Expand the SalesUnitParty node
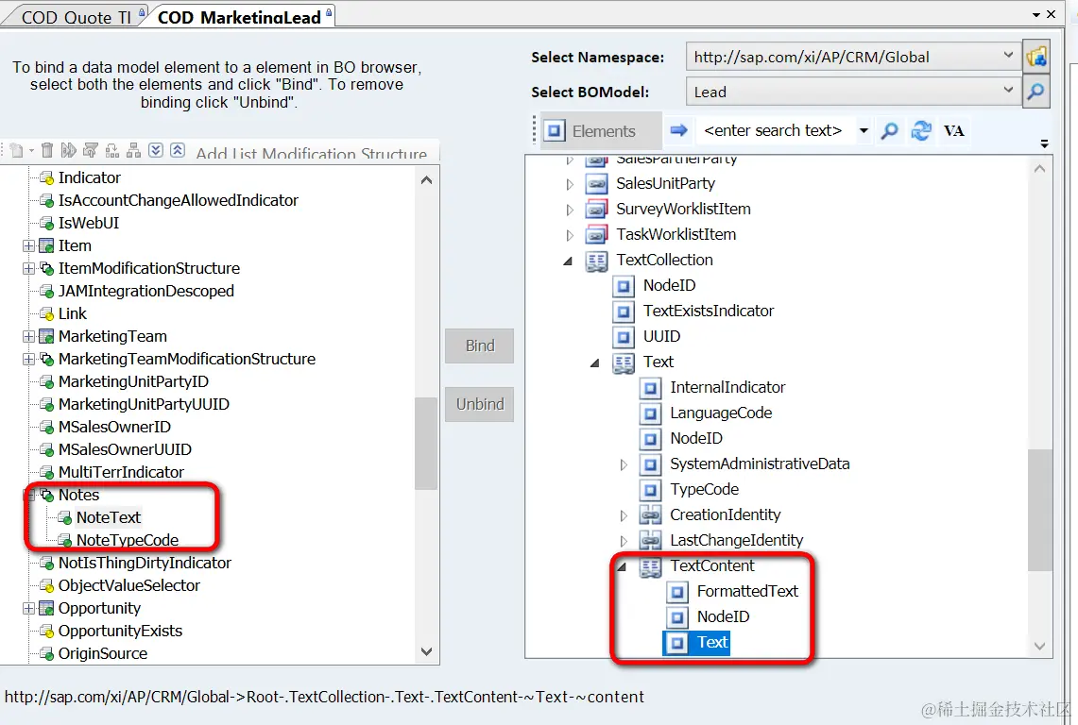 (570, 184)
